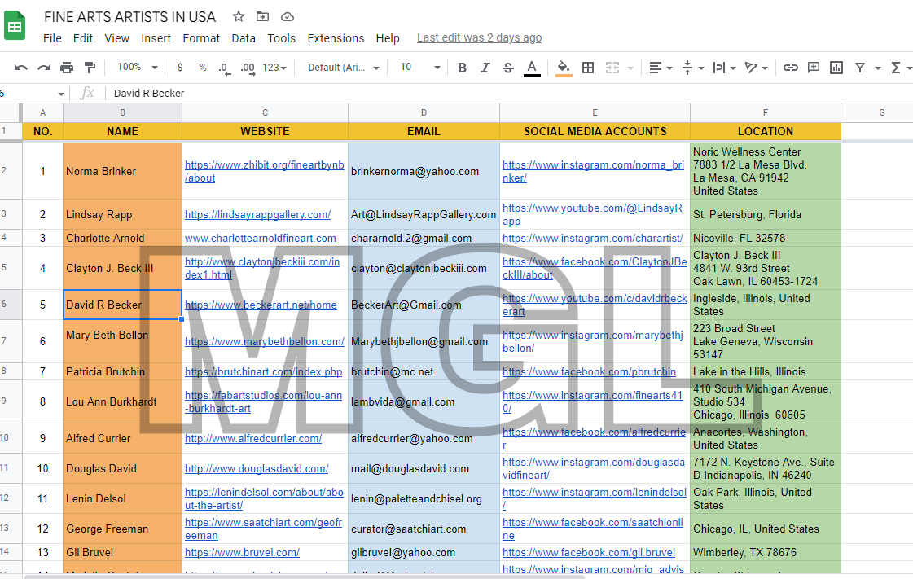The width and height of the screenshot is (913, 579).
Task: Open the douglasdavid.com website link
Action: pyautogui.click(x=257, y=469)
